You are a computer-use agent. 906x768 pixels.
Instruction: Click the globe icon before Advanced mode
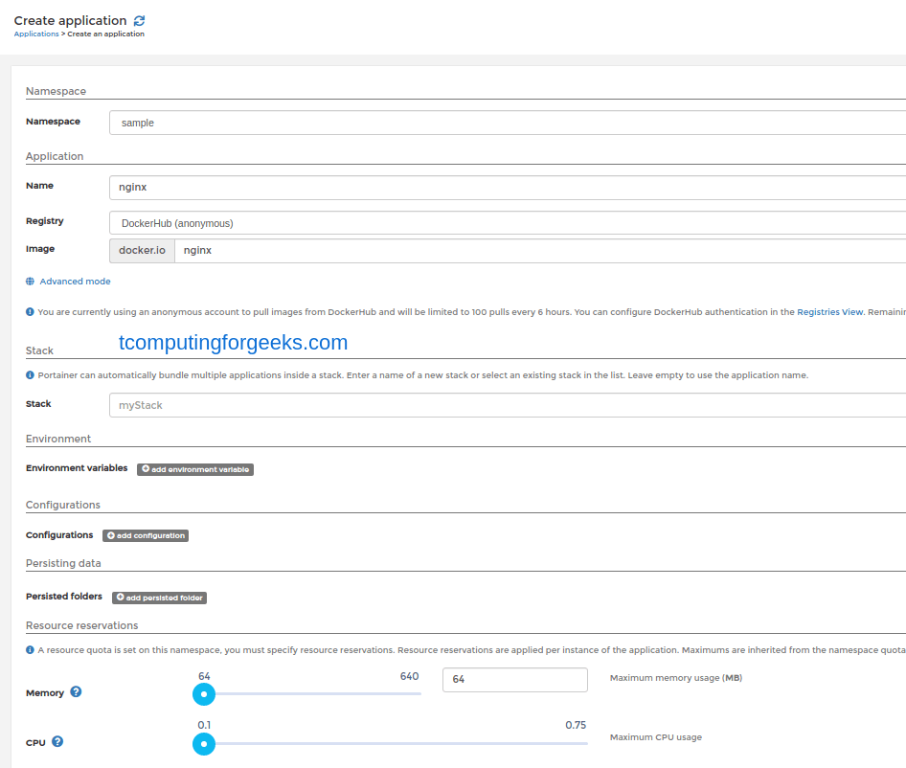pyautogui.click(x=32, y=281)
